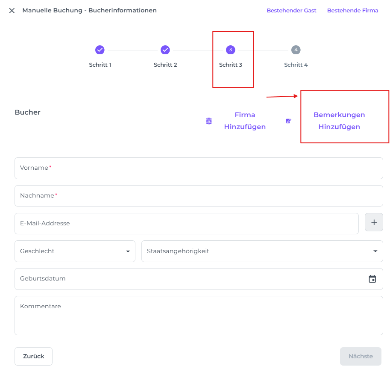390x375 pixels.
Task: Click Bemerkungen Hinzufügen
Action: click(339, 121)
